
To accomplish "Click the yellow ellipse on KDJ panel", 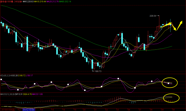I will 170,83.
